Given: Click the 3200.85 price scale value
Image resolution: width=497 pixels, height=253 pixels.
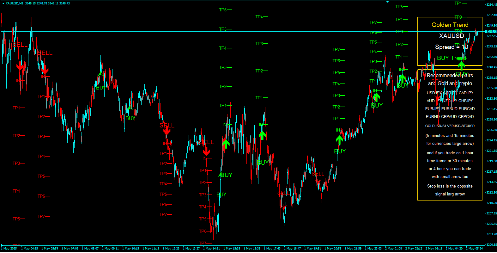Looking at the screenshot, I should tap(491, 244).
